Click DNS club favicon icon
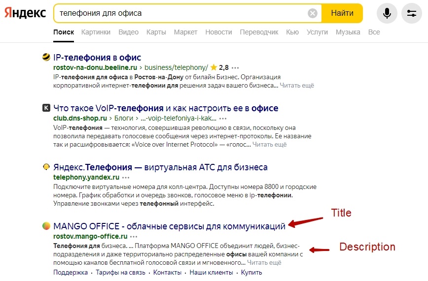 click(46, 108)
